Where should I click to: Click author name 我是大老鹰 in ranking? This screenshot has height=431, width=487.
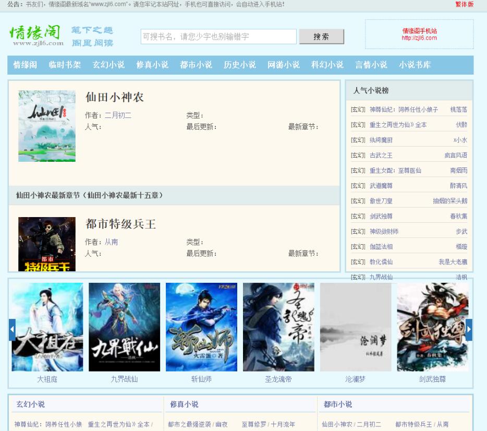(453, 261)
